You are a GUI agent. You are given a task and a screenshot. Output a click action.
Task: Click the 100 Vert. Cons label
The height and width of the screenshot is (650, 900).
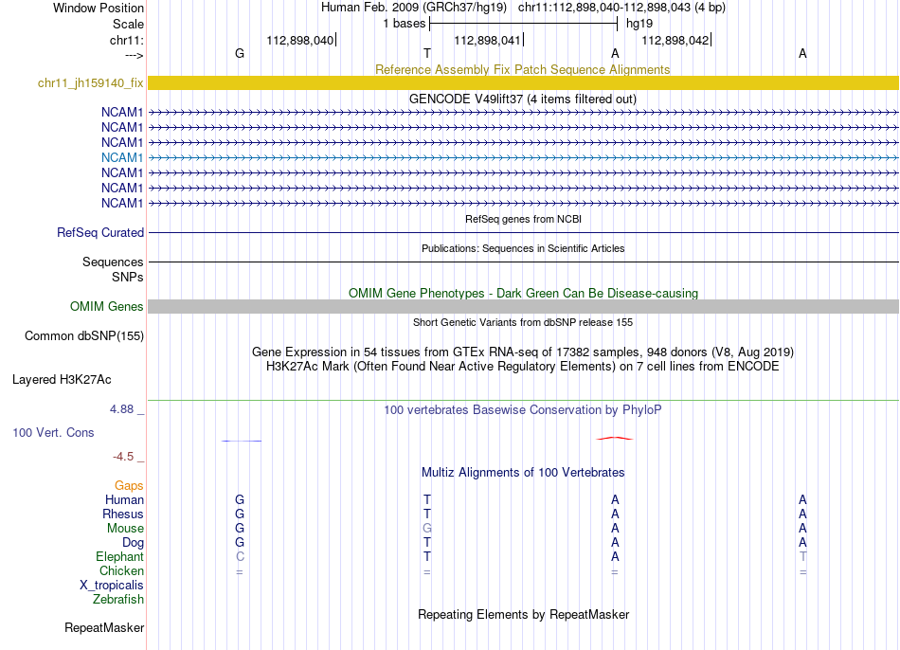tap(53, 432)
